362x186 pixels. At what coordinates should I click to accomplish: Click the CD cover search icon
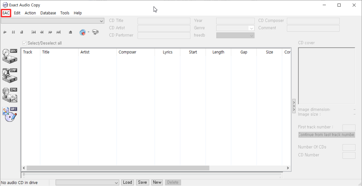tap(95, 32)
